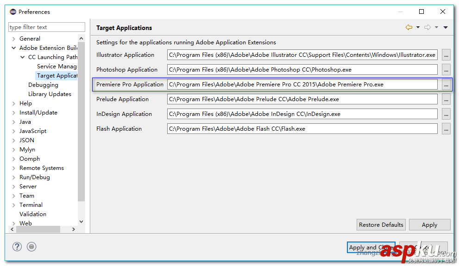459x266 pixels.
Task: Browse for the Photoshop Application path
Action: [x=446, y=70]
